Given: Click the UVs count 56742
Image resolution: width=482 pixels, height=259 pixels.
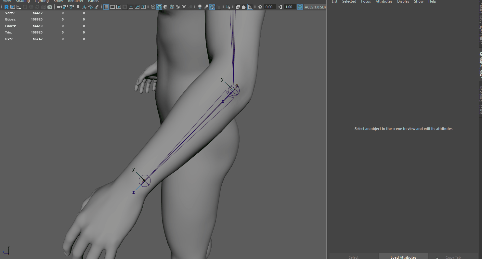Looking at the screenshot, I should pos(38,39).
